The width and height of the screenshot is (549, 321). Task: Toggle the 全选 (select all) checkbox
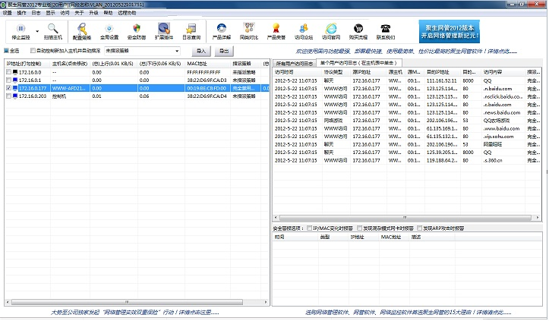(x=8, y=51)
